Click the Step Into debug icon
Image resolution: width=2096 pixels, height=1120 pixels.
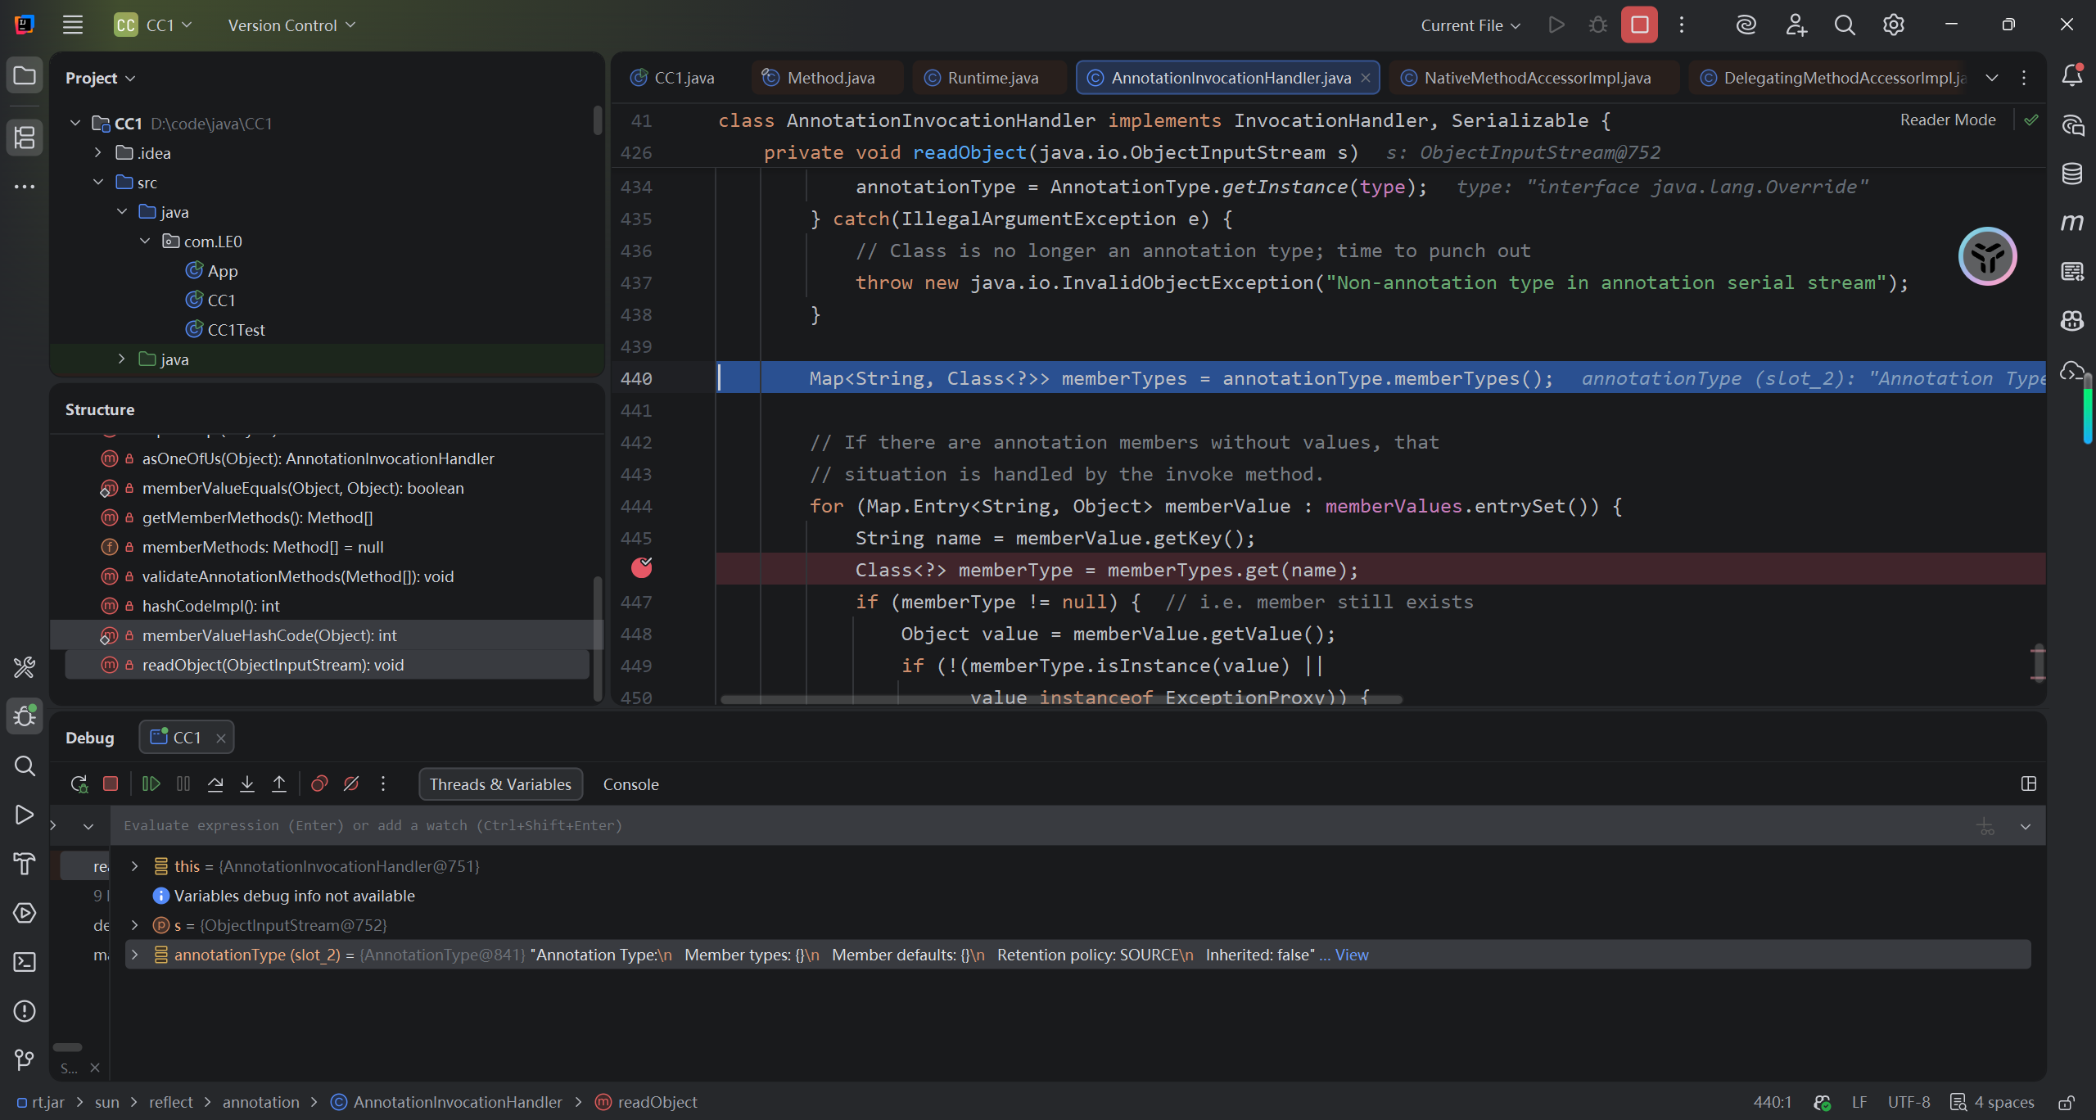(x=247, y=784)
